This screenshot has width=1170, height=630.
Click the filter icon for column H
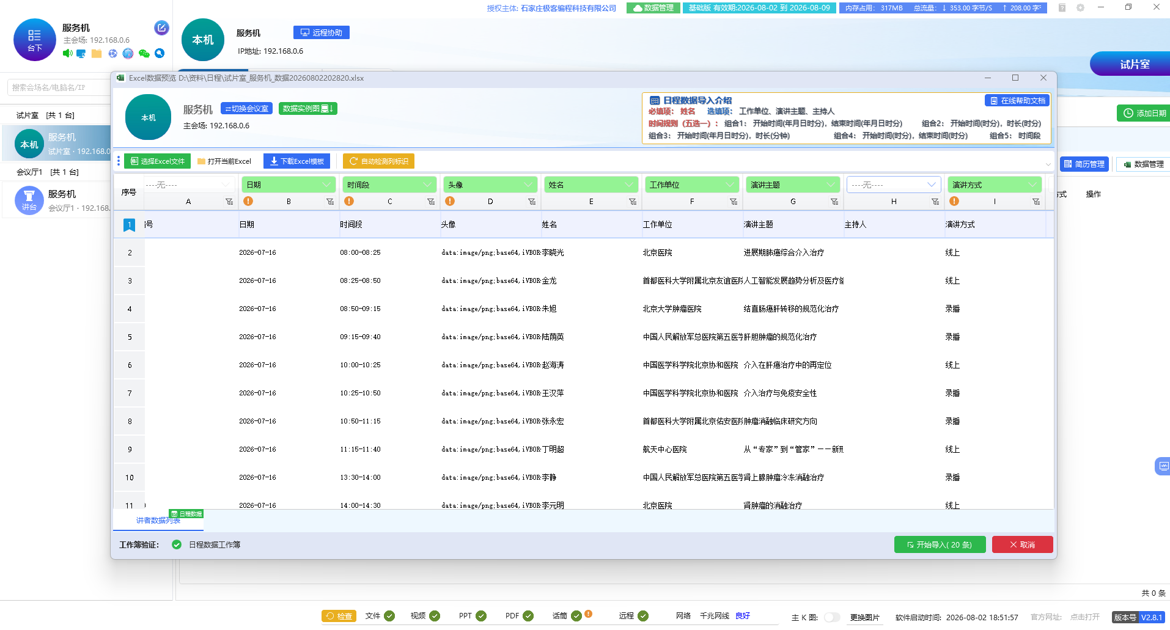935,202
